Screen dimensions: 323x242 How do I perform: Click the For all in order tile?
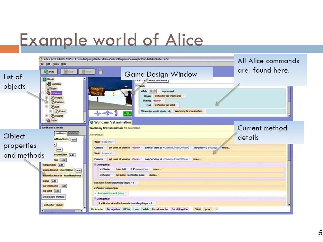click(x=160, y=209)
